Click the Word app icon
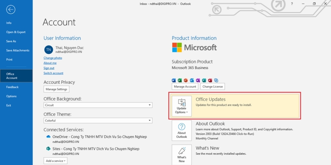This screenshot has width=331, height=165. point(174,80)
